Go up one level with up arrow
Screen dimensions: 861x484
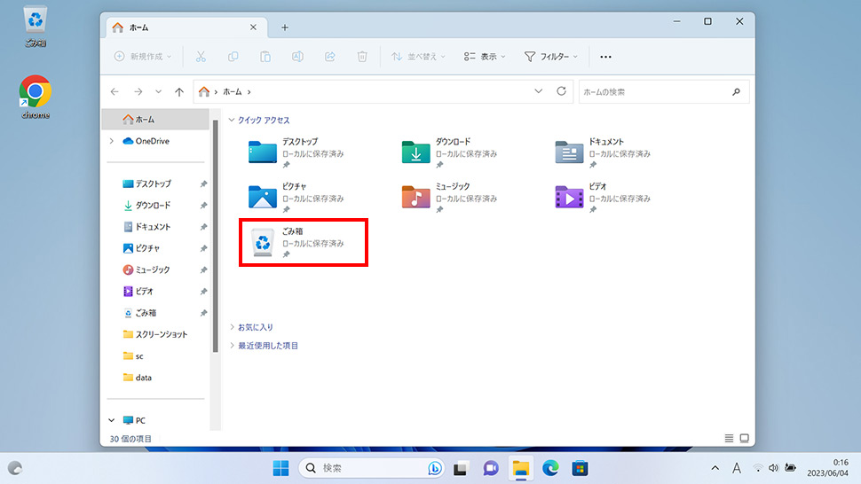[179, 91]
